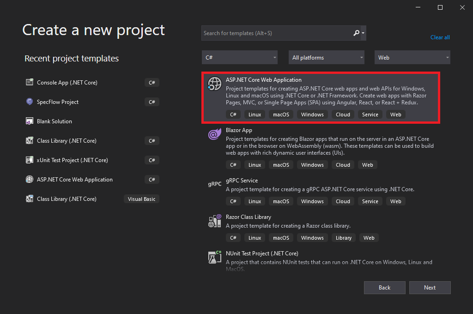
Task: Click the Razor Class Library icon
Action: [214, 221]
